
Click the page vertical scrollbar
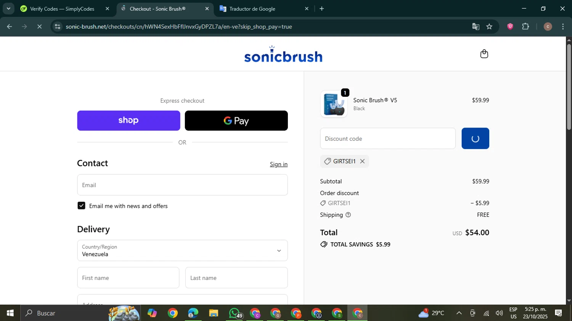(x=569, y=87)
